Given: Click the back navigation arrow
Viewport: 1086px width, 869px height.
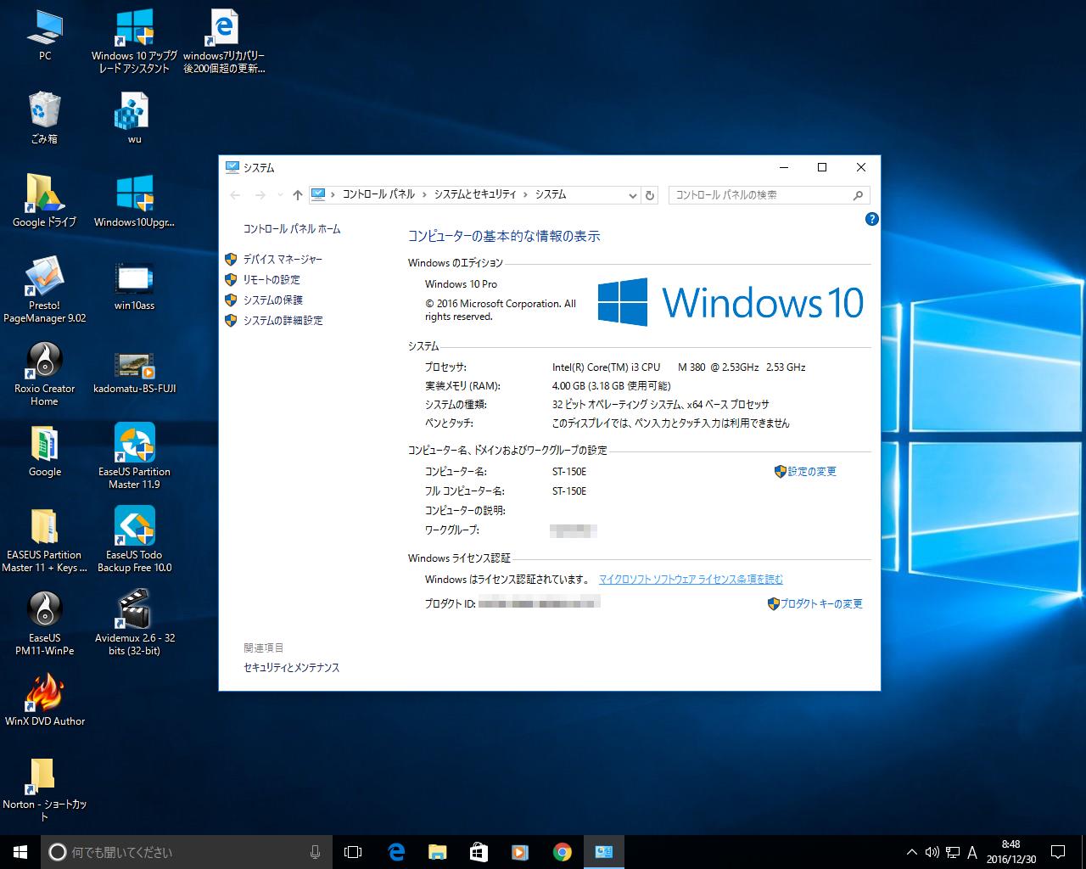Looking at the screenshot, I should pyautogui.click(x=235, y=195).
